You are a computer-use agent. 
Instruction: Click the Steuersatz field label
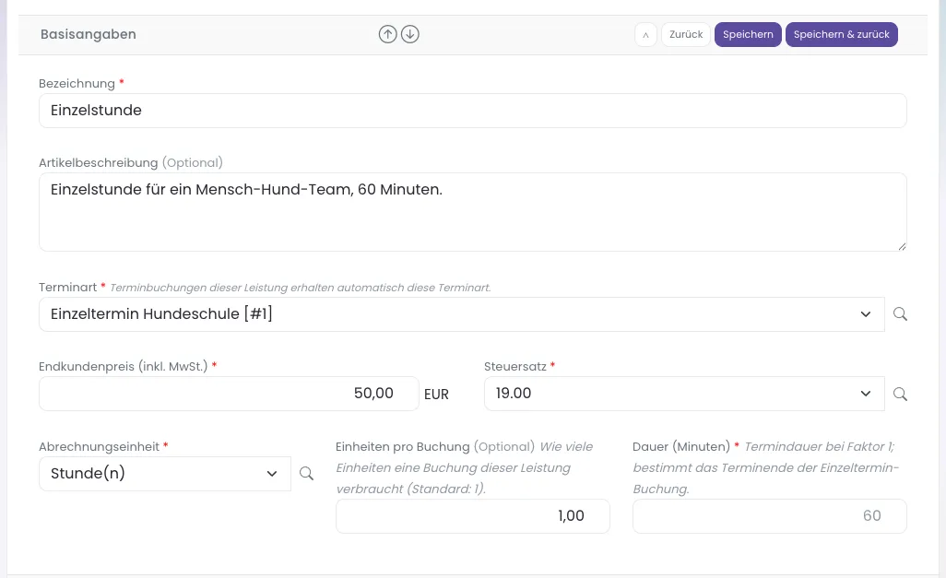[515, 366]
